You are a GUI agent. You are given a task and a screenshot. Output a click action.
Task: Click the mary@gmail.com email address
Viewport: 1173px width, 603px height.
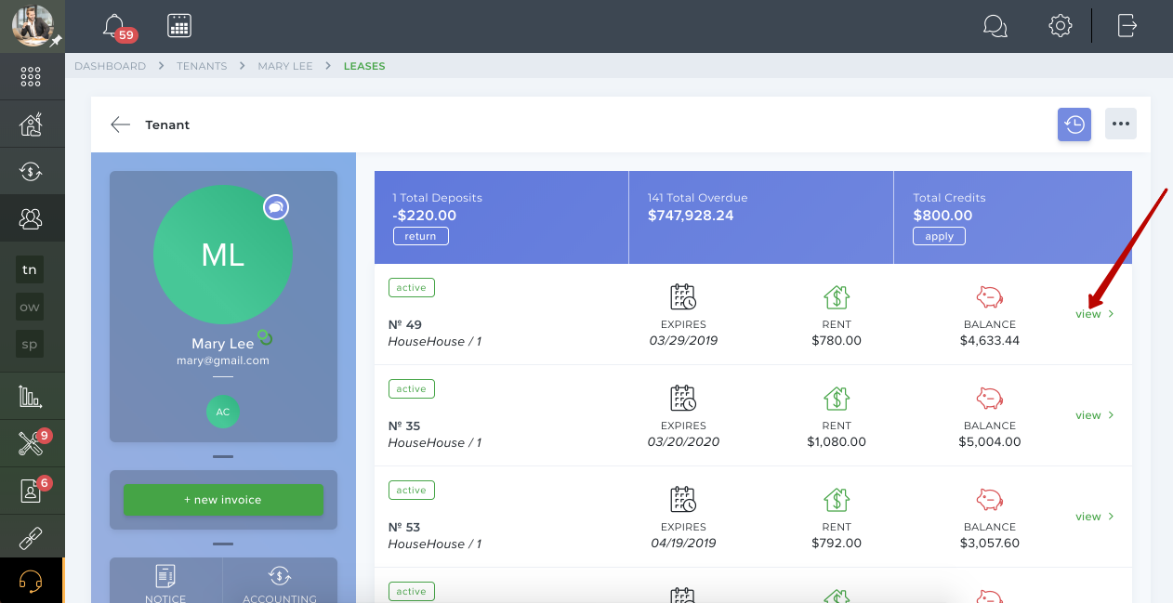(223, 360)
